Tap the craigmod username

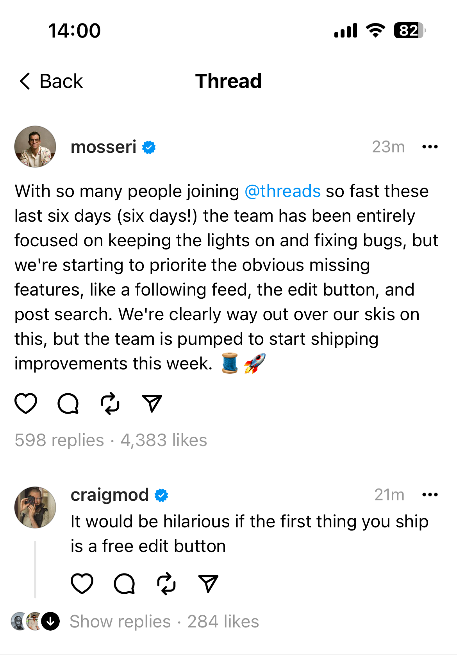click(110, 495)
